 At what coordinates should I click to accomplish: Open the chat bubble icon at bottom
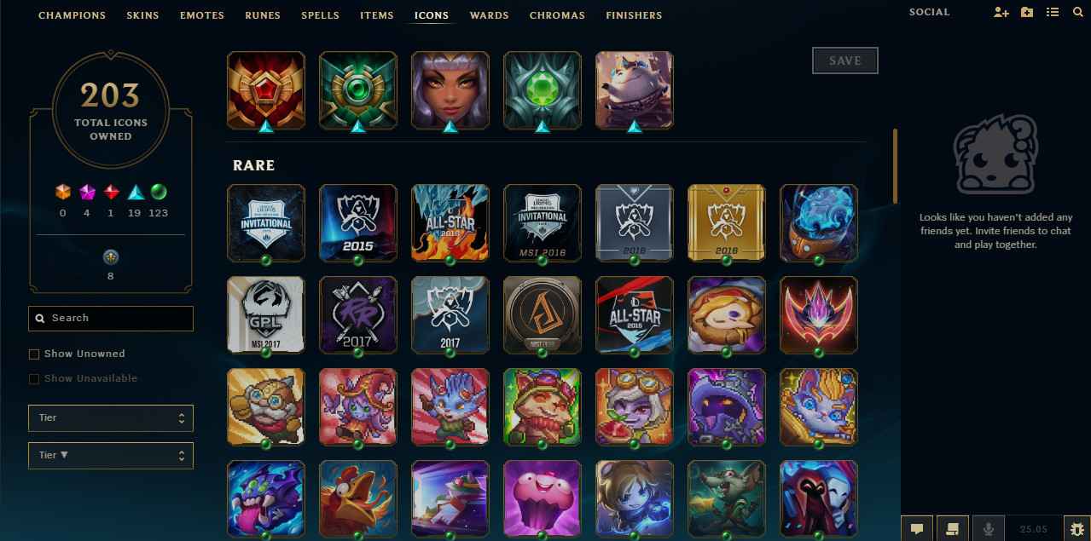point(917,528)
